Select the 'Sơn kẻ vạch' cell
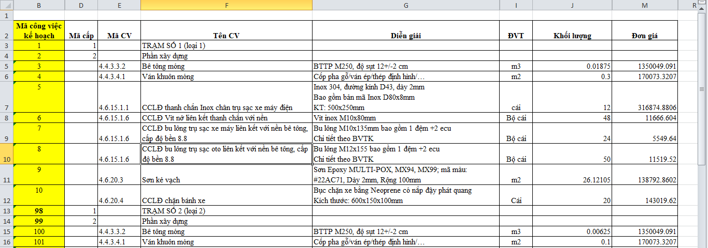The height and width of the screenshot is (248, 708). click(226, 175)
